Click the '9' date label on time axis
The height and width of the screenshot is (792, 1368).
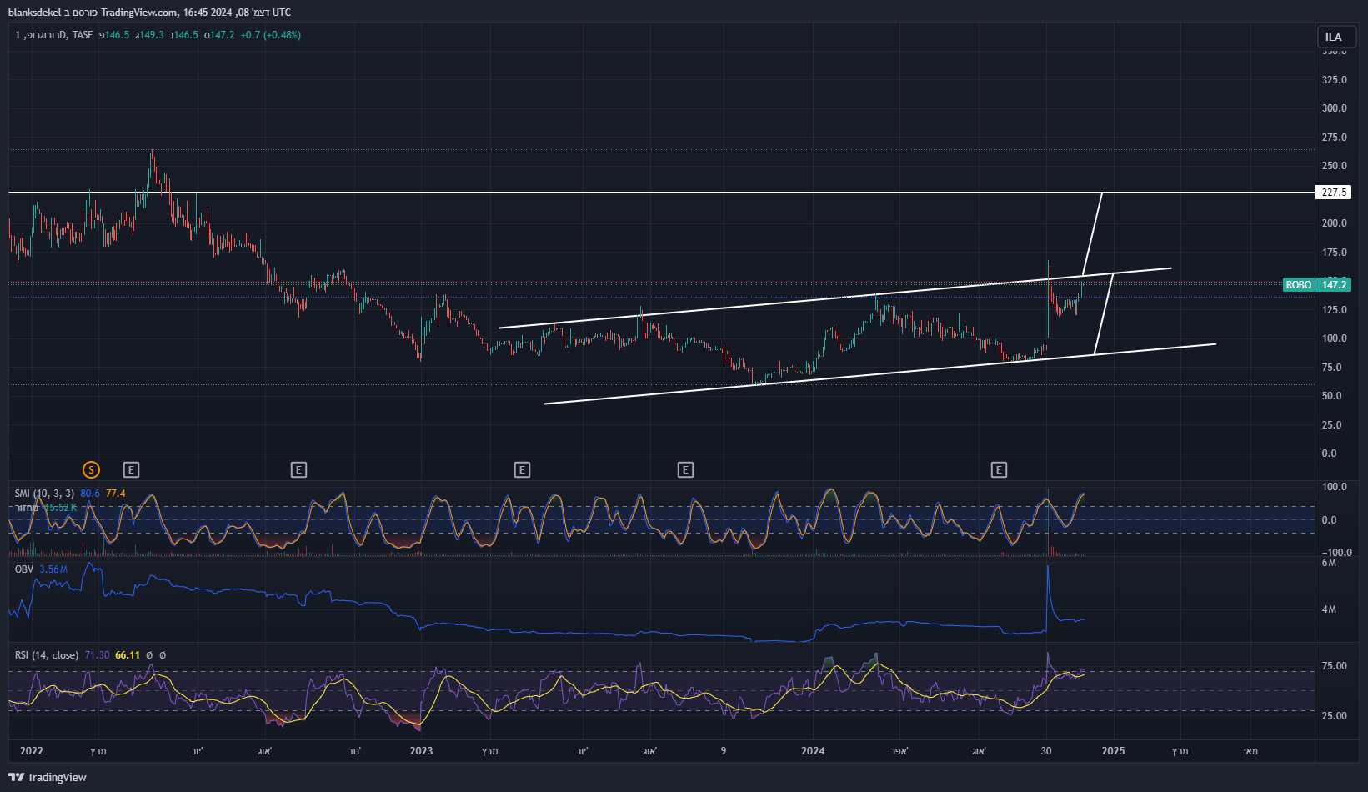pos(724,751)
